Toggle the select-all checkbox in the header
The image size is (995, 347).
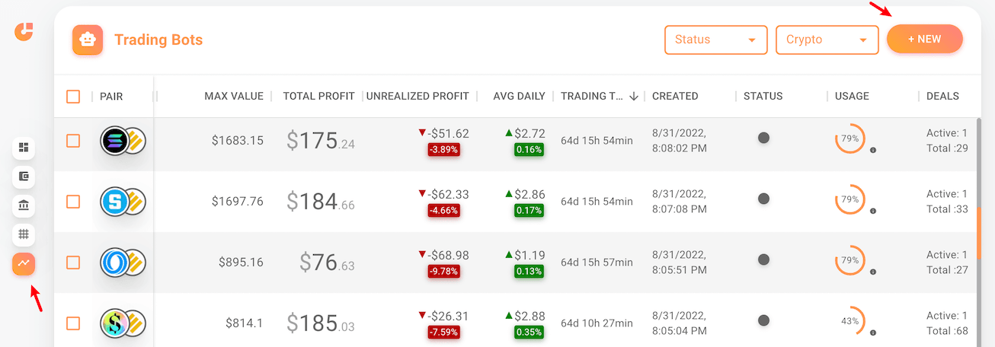(73, 97)
